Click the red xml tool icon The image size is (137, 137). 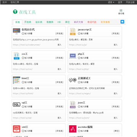pos(16,129)
